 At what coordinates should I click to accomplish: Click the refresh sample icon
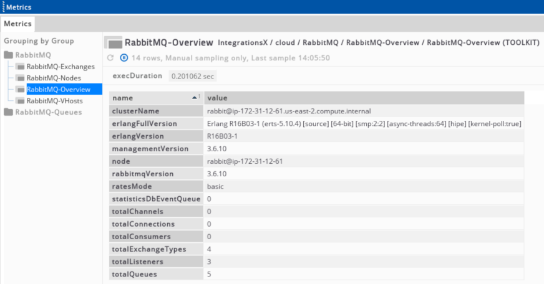pyautogui.click(x=110, y=58)
